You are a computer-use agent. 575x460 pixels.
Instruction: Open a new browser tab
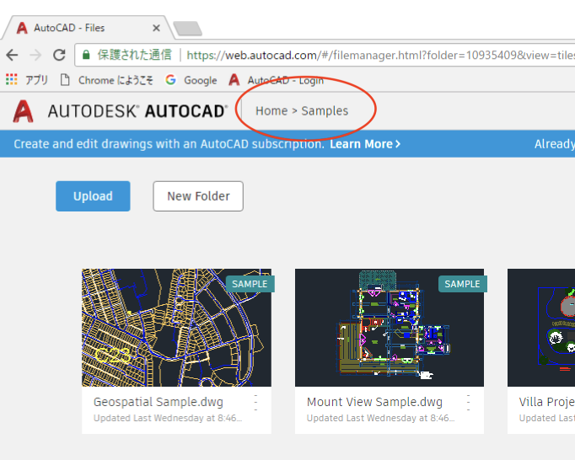187,29
